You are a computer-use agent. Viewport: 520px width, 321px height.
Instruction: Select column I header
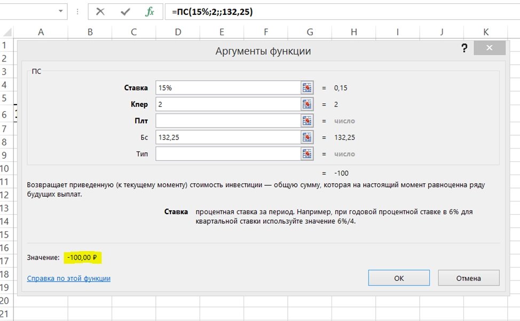(398, 32)
